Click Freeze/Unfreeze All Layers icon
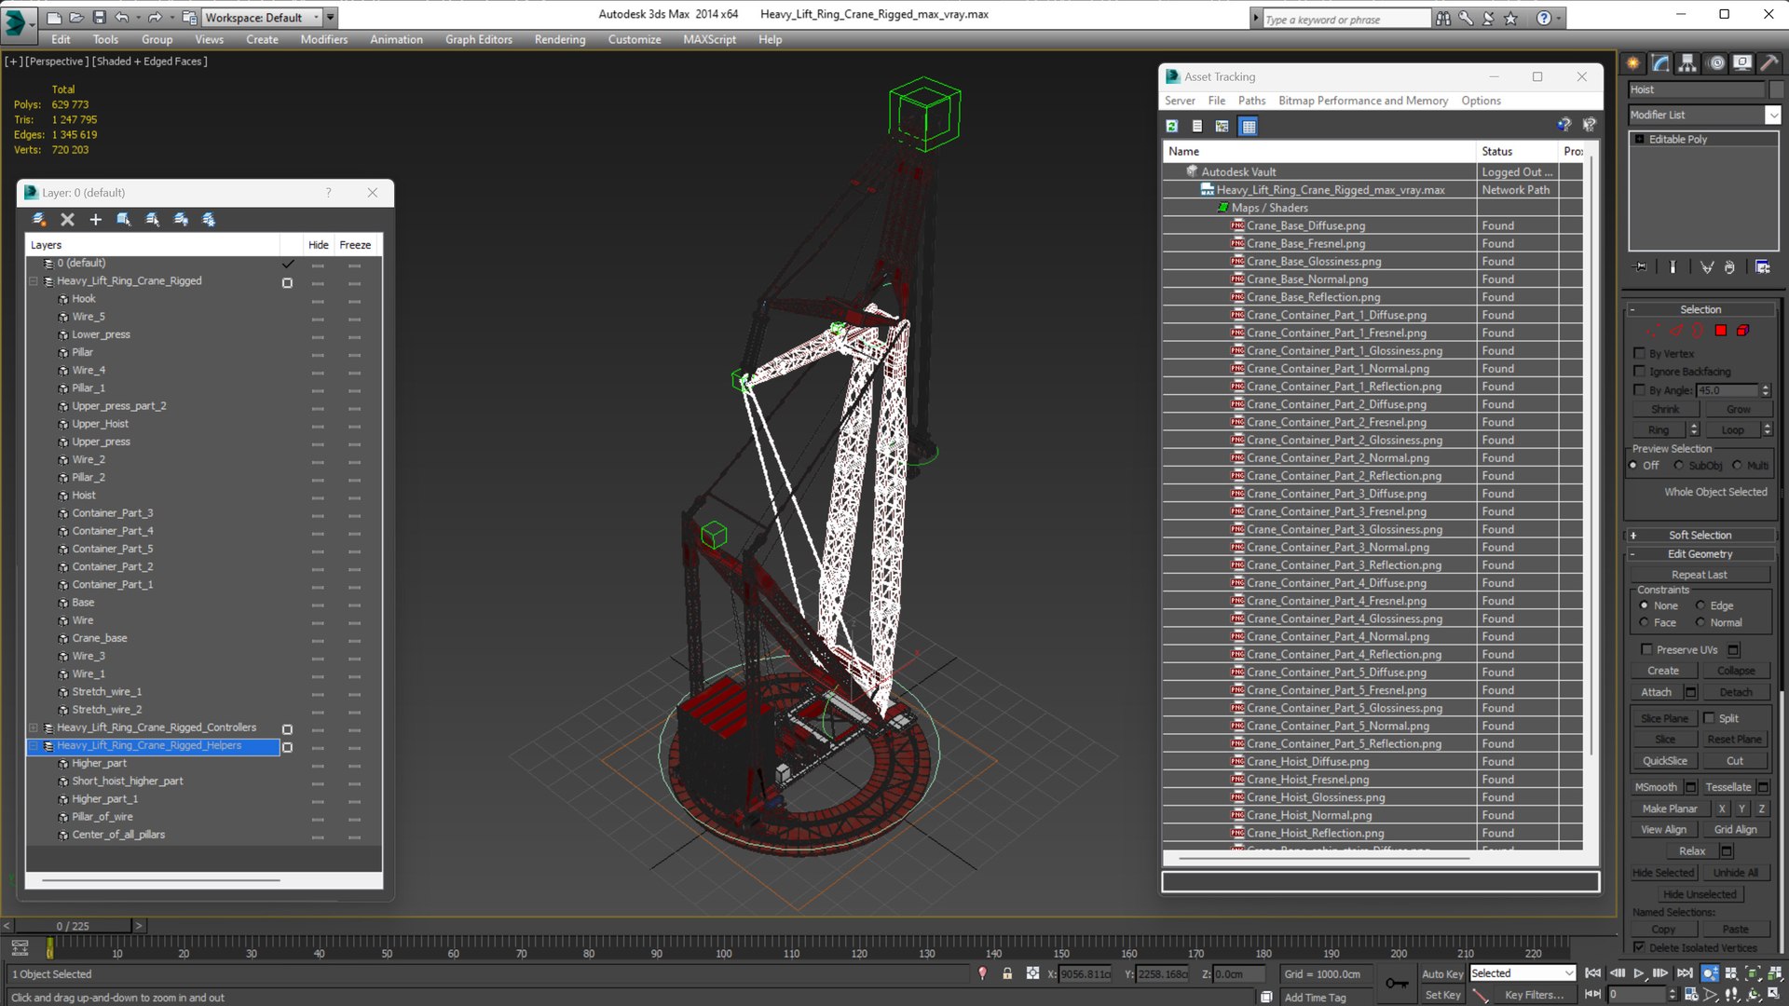Image resolution: width=1789 pixels, height=1006 pixels. [x=209, y=219]
